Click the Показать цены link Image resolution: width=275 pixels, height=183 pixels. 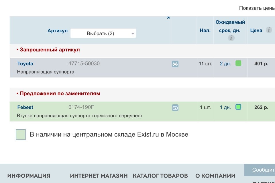coord(257,8)
